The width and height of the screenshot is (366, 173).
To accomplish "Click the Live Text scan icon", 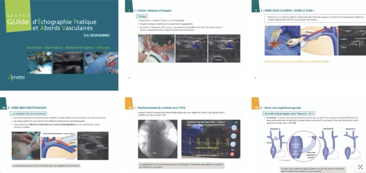I will [360, 167].
